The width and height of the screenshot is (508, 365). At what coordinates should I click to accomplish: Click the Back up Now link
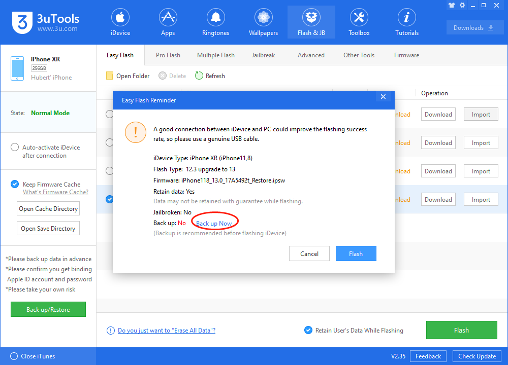click(x=214, y=224)
